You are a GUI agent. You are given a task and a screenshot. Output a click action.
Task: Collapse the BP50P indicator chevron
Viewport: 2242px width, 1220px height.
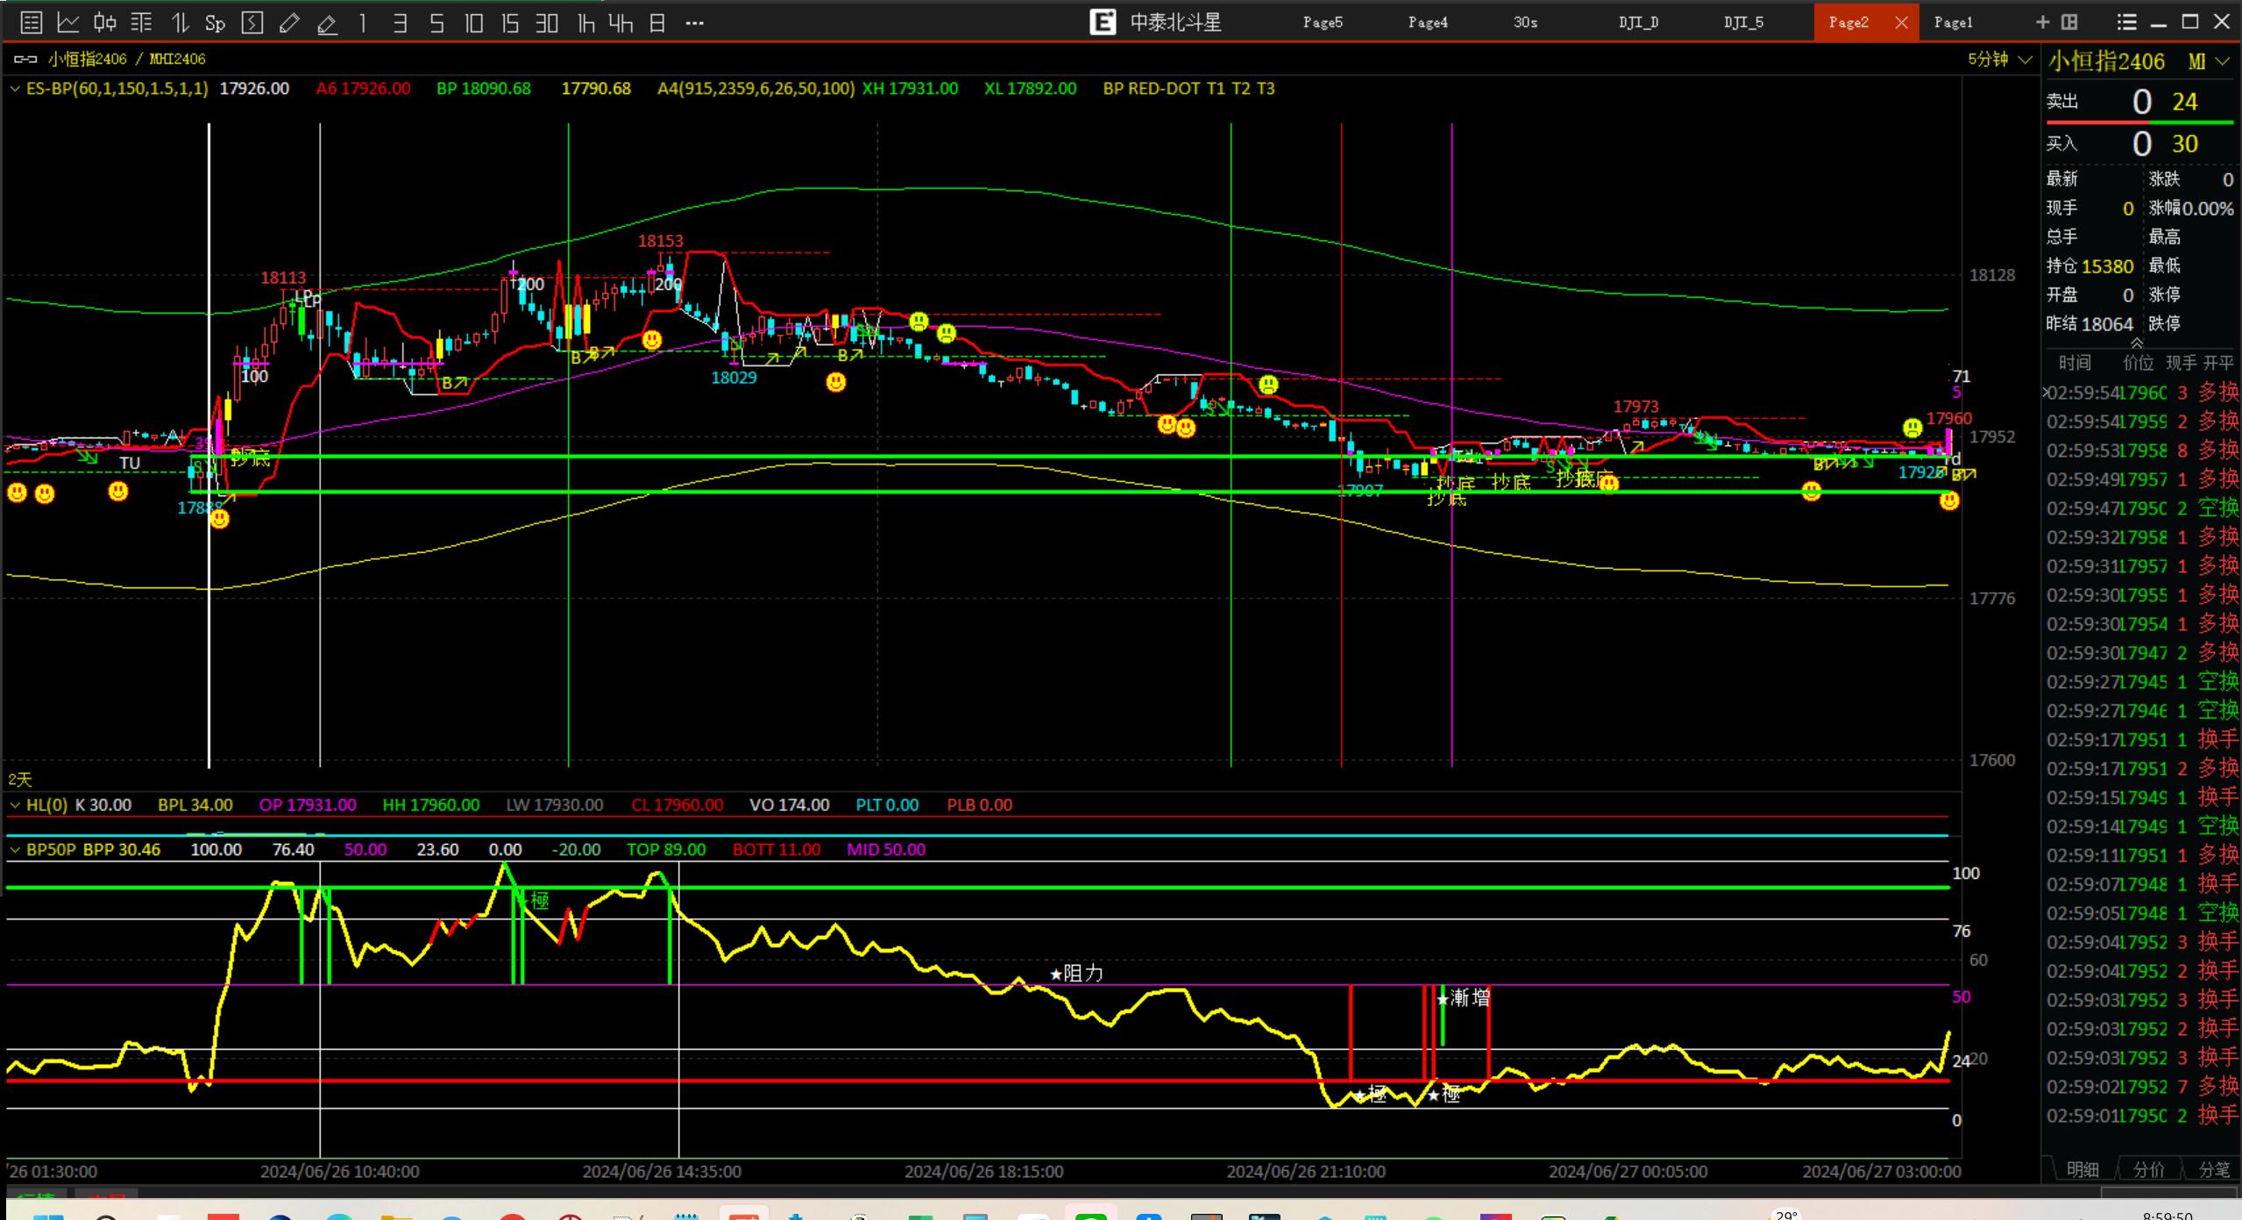[x=14, y=849]
